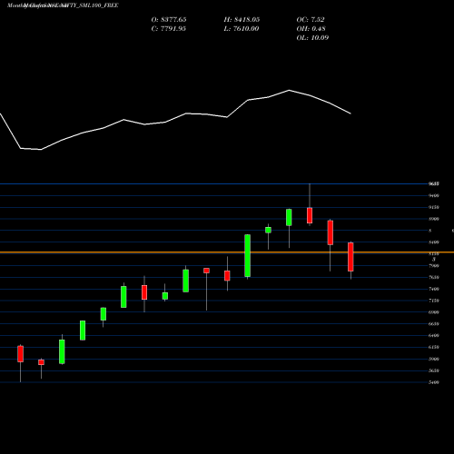Click the 6650 price axis label
This screenshot has height=454, width=454.
click(x=434, y=324)
